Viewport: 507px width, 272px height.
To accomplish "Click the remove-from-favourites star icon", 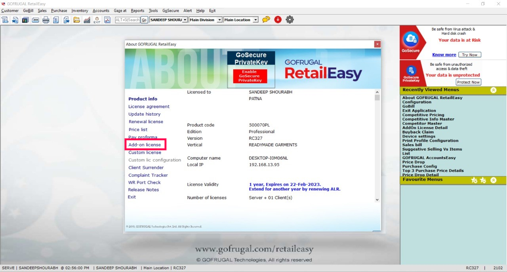I will coord(483,180).
